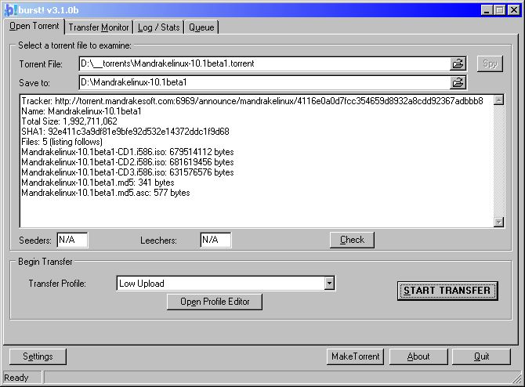
Task: Click START TRANSFER button
Action: [447, 291]
